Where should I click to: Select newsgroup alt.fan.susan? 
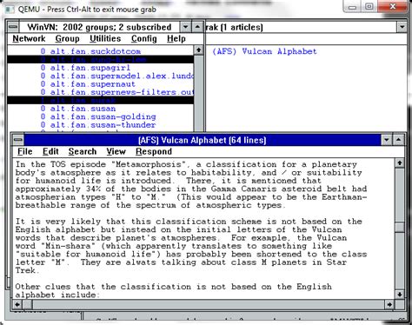point(100,109)
